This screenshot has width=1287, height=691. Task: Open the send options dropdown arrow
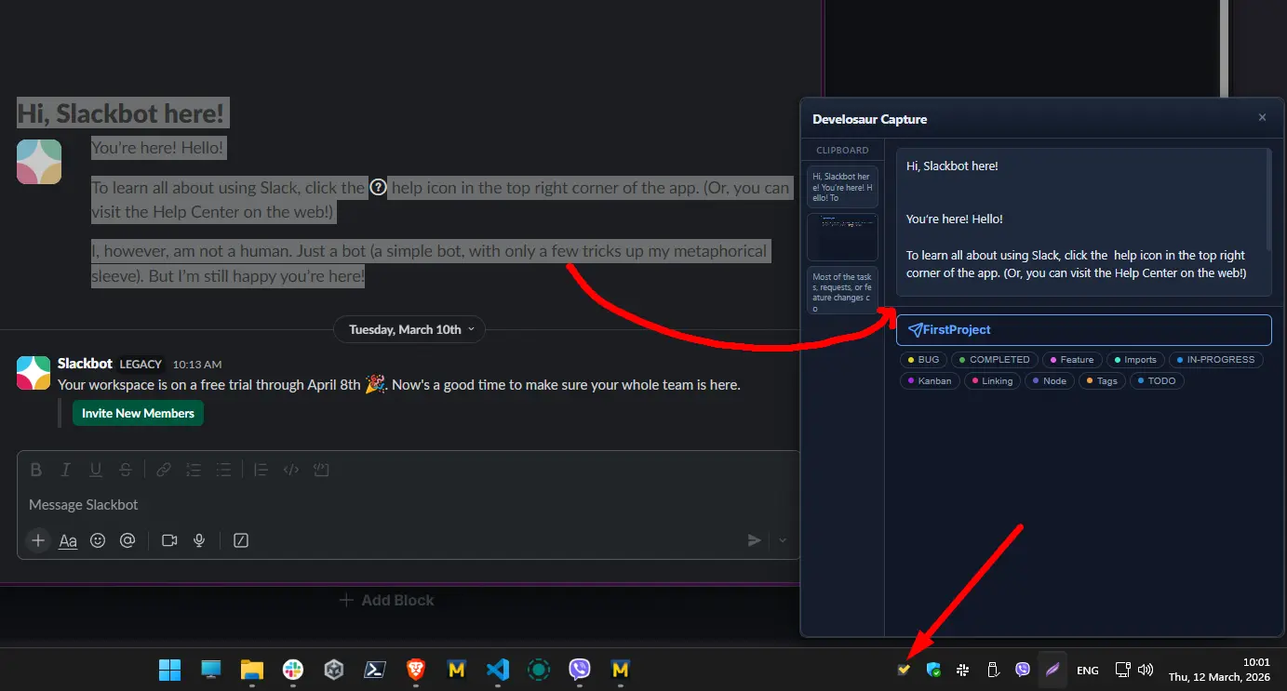pyautogui.click(x=783, y=540)
